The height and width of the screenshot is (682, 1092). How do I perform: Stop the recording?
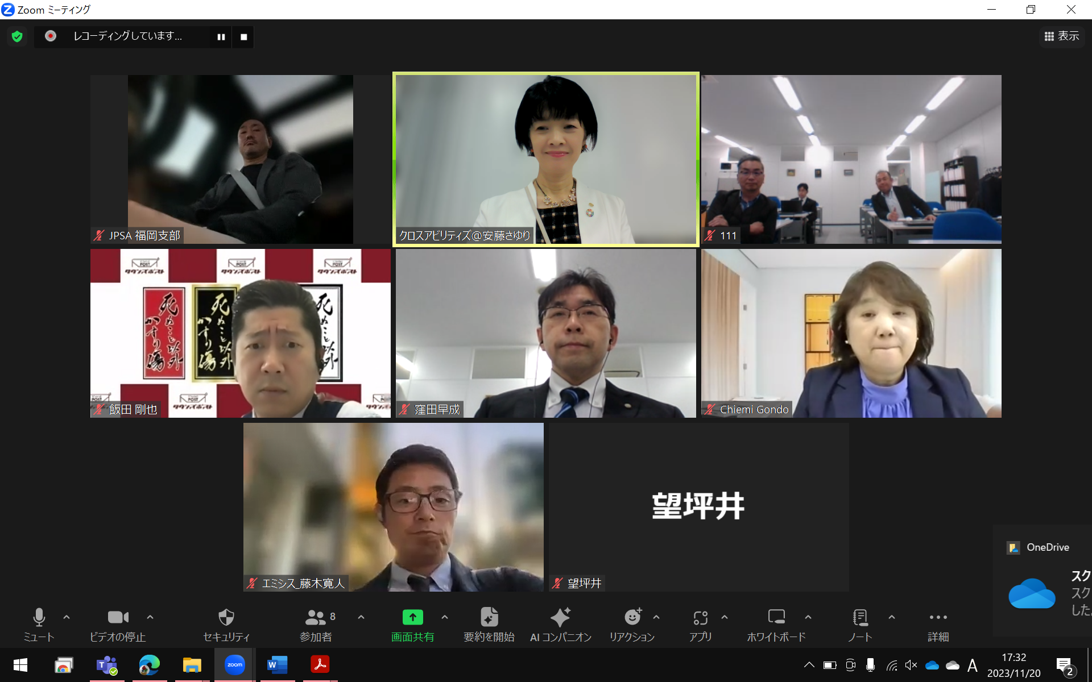(243, 37)
